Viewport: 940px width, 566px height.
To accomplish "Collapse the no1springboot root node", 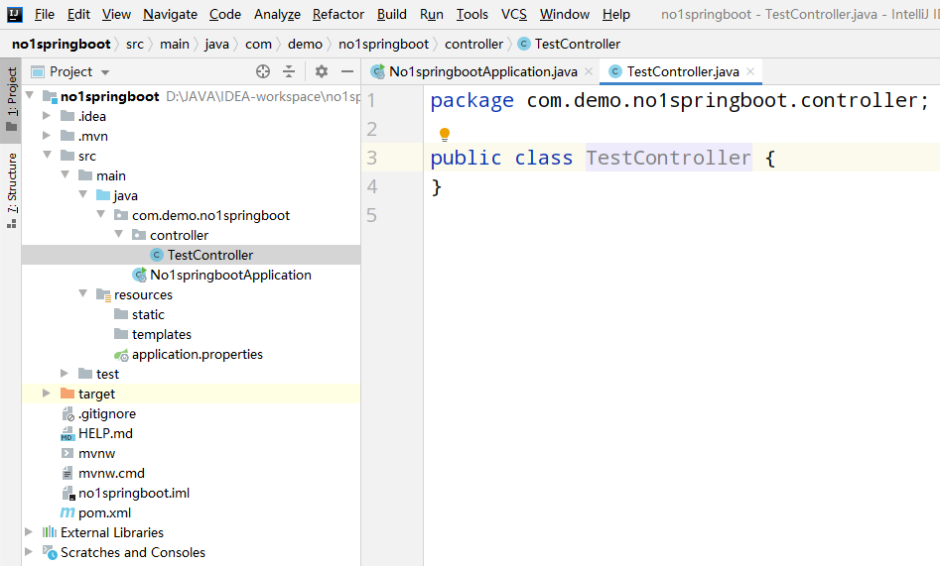I will coord(30,95).
